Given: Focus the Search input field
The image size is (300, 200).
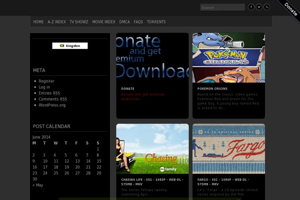Looking at the screenshot, I should 222,7.
